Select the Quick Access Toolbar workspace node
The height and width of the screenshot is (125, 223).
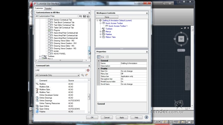click(x=114, y=23)
